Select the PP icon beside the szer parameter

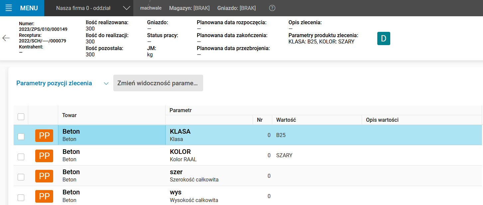pyautogui.click(x=44, y=176)
